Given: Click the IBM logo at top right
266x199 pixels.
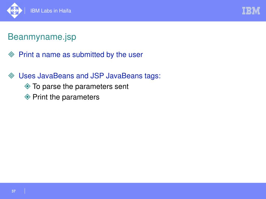Looking at the screenshot, I should click(251, 11).
